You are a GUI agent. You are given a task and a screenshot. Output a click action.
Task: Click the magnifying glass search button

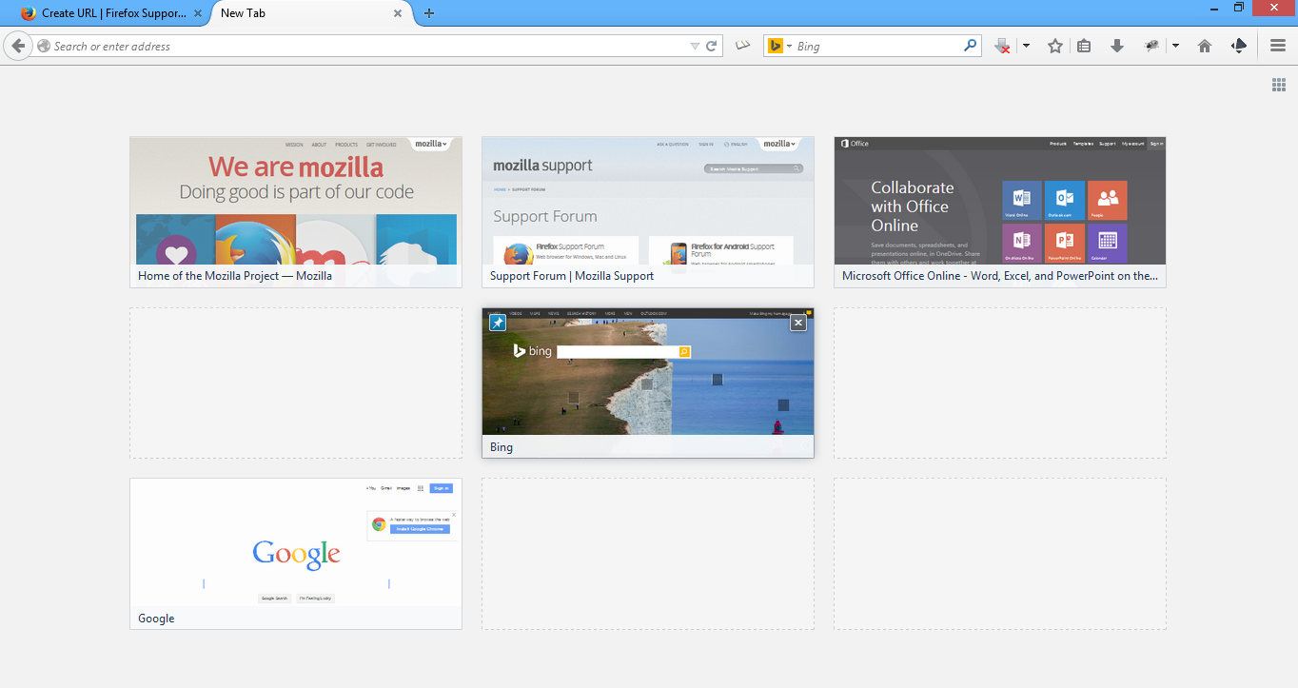coord(970,45)
